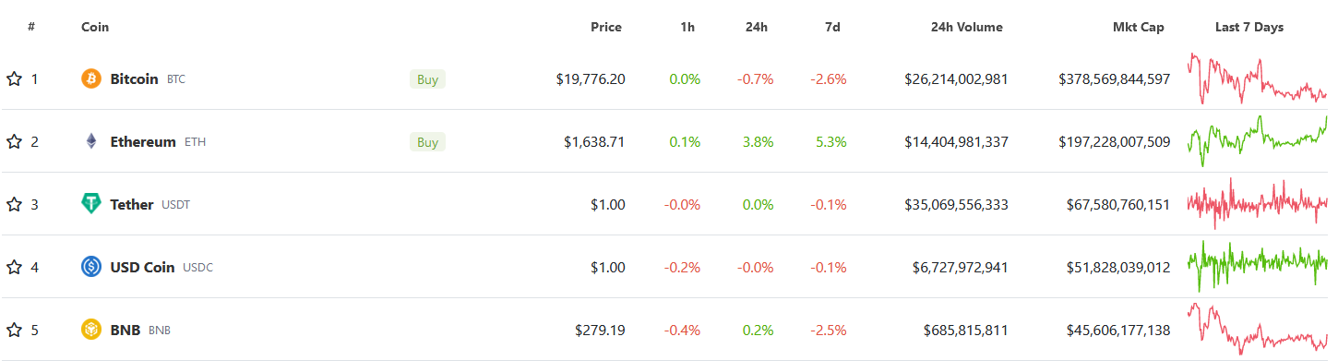The width and height of the screenshot is (1338, 361).
Task: Sort by Mkt Cap column header
Action: (1139, 27)
